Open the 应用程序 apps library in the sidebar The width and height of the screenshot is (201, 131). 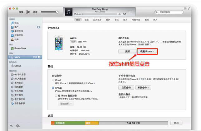[x=17, y=35]
